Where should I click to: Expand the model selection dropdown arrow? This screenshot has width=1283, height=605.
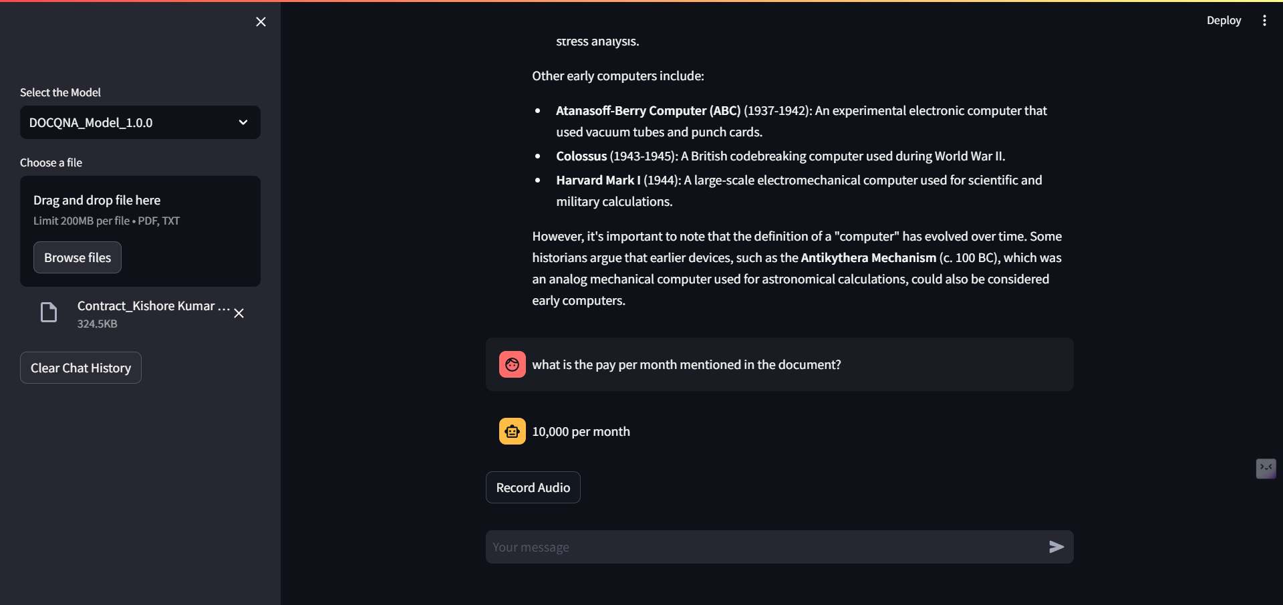tap(243, 122)
